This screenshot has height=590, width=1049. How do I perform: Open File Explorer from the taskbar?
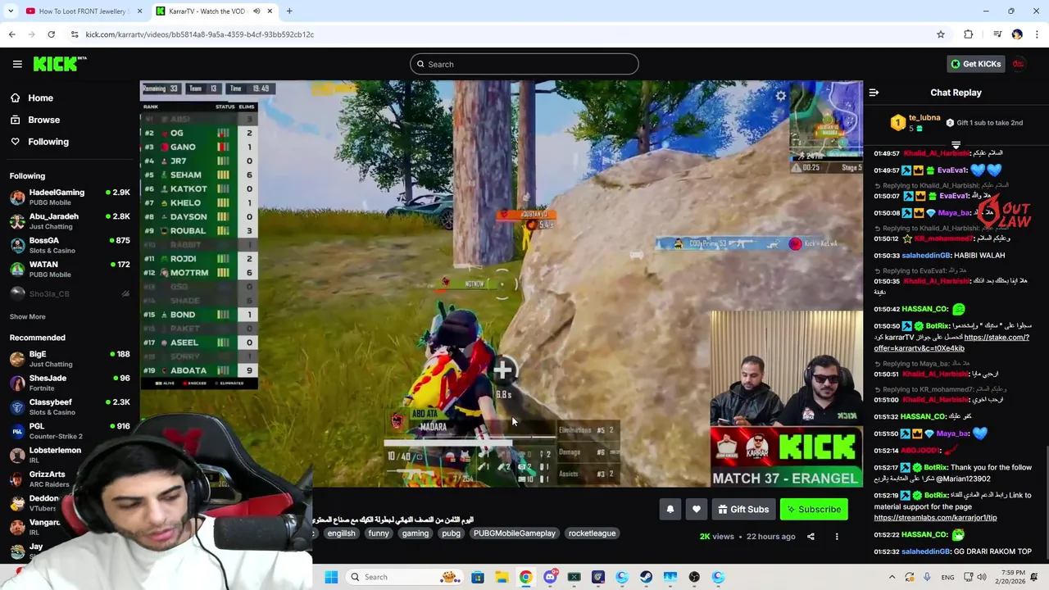[x=502, y=577]
